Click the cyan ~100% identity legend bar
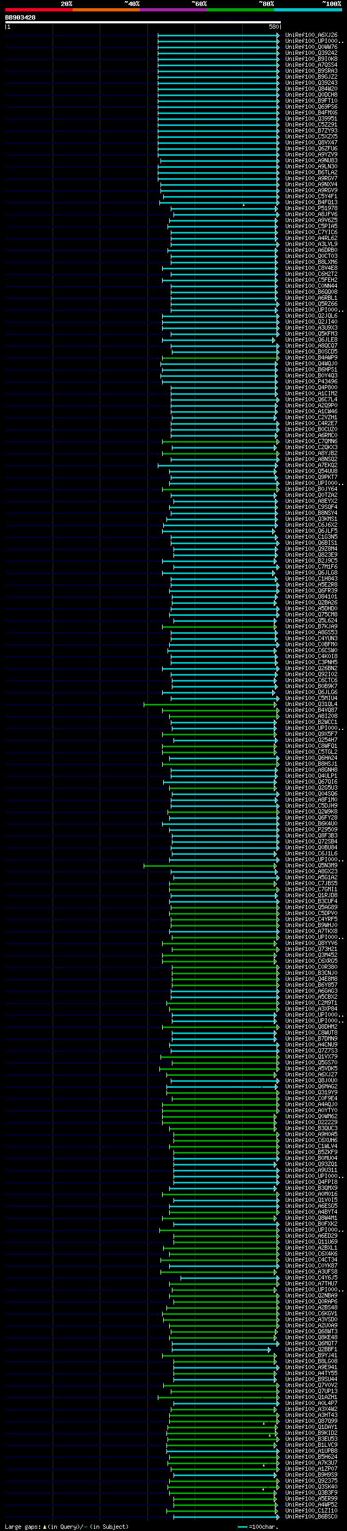This screenshot has height=1531, width=347. point(308,10)
